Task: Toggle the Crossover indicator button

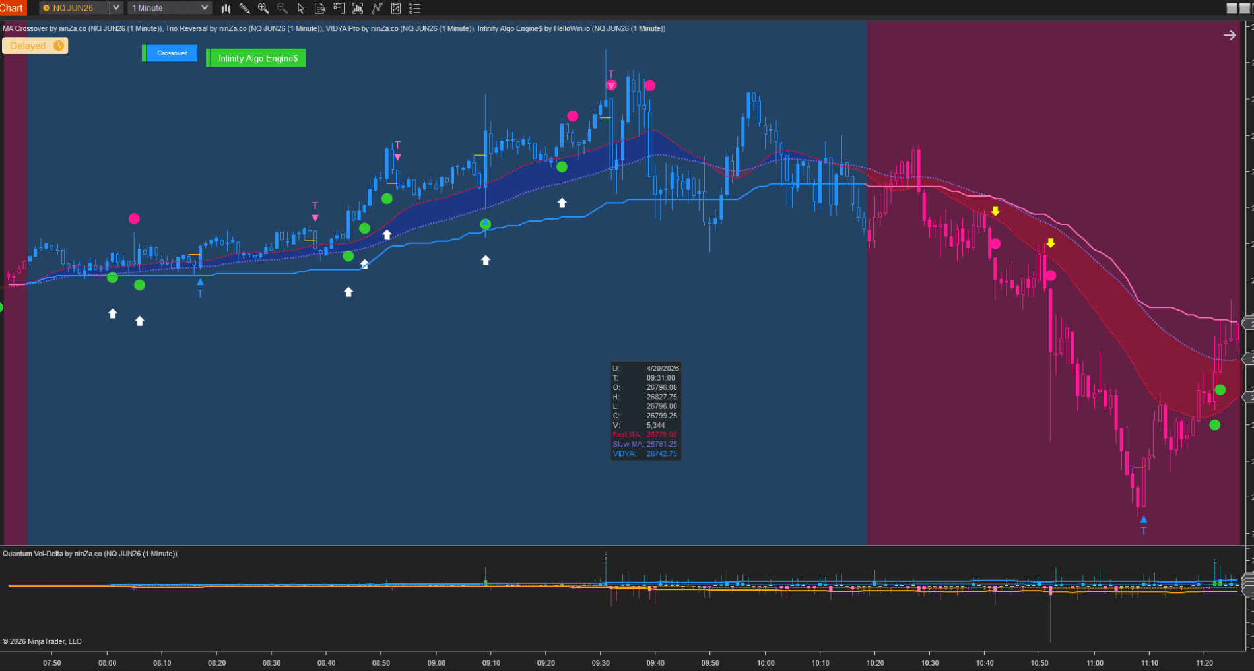Action: 170,53
